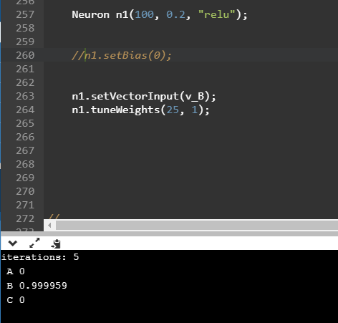Click the horizontal scrollbar track in editor

coord(197,225)
